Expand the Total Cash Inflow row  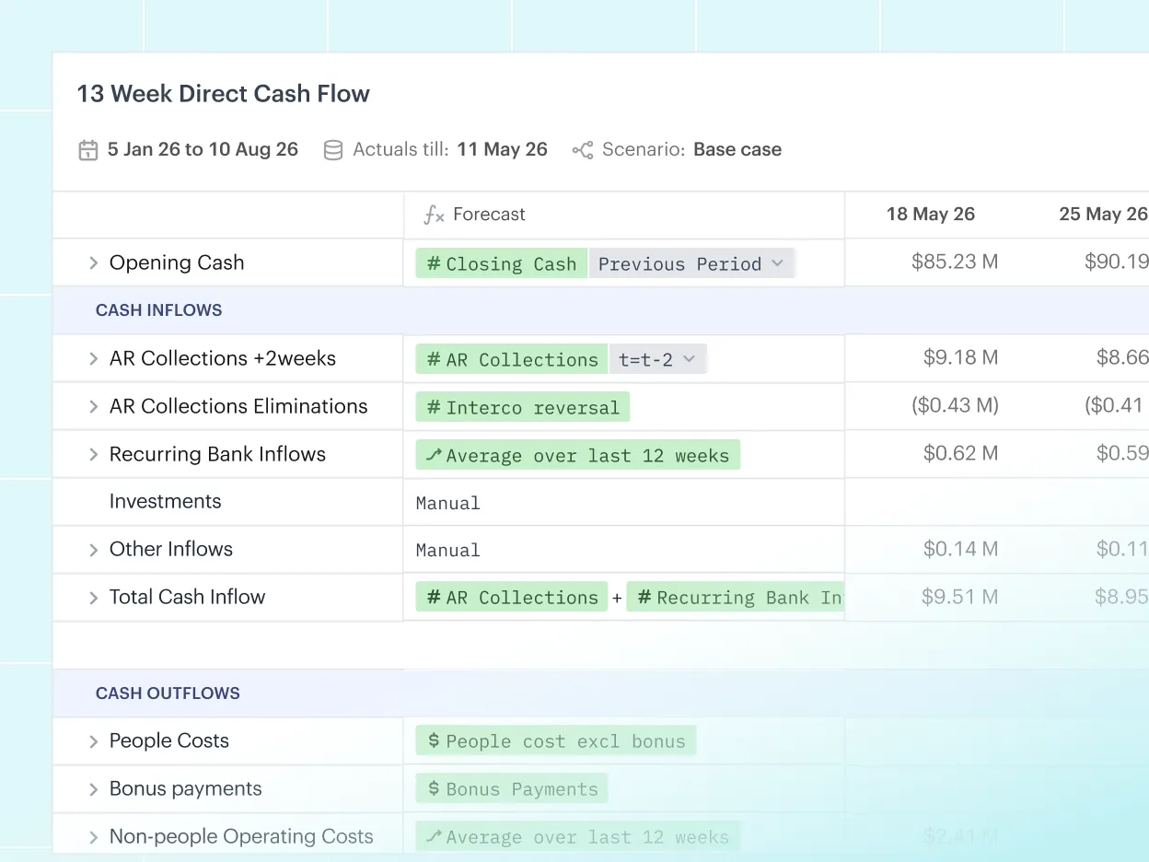click(x=93, y=598)
